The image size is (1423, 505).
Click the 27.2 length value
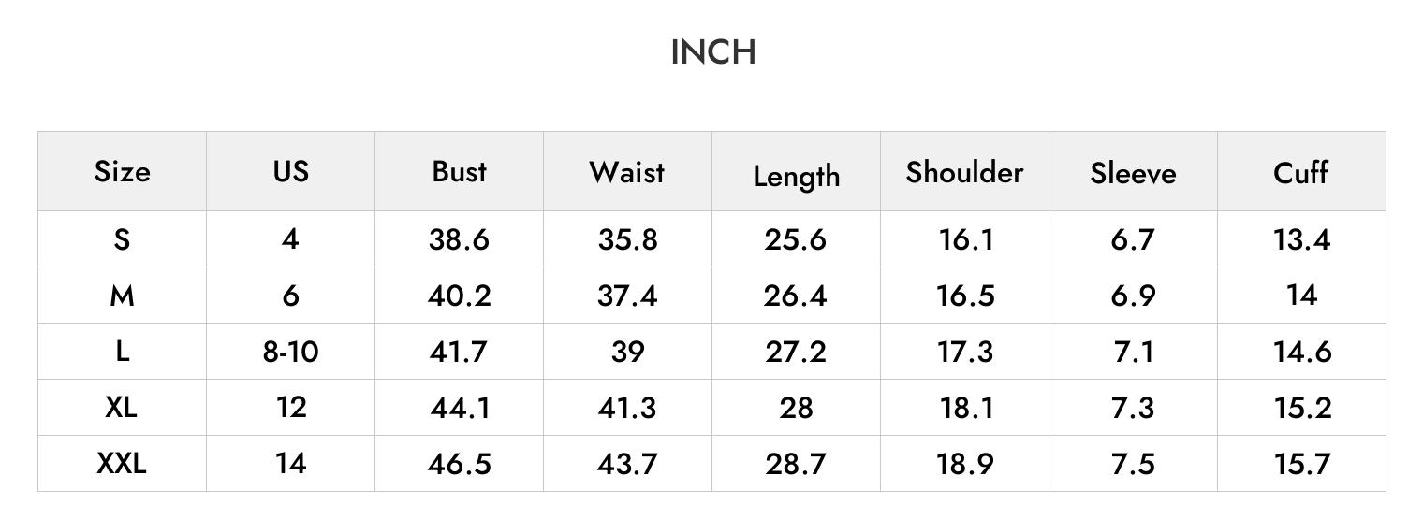[796, 352]
